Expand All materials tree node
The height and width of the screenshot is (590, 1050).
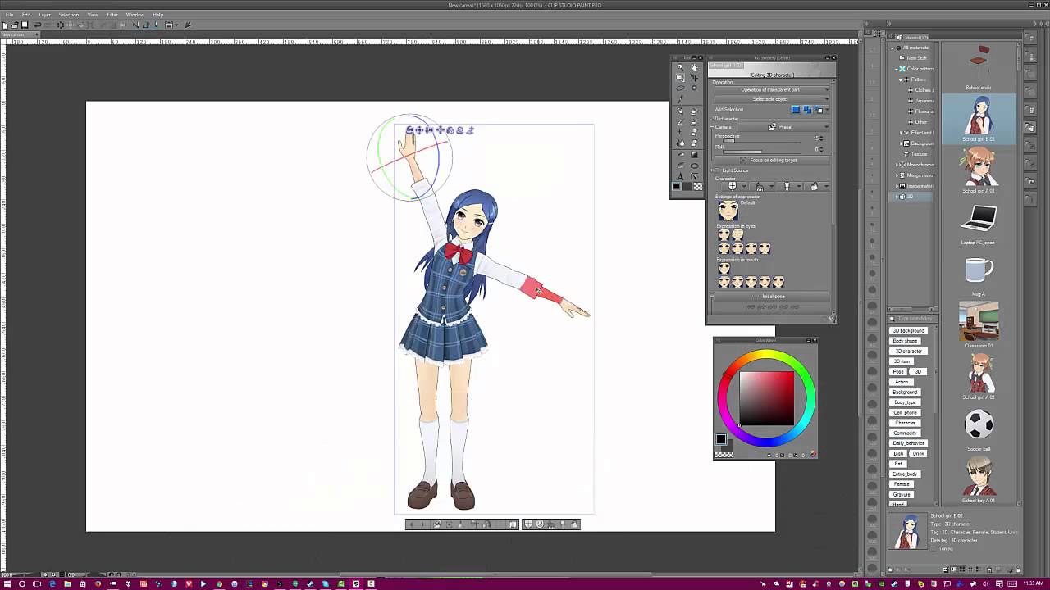point(893,48)
